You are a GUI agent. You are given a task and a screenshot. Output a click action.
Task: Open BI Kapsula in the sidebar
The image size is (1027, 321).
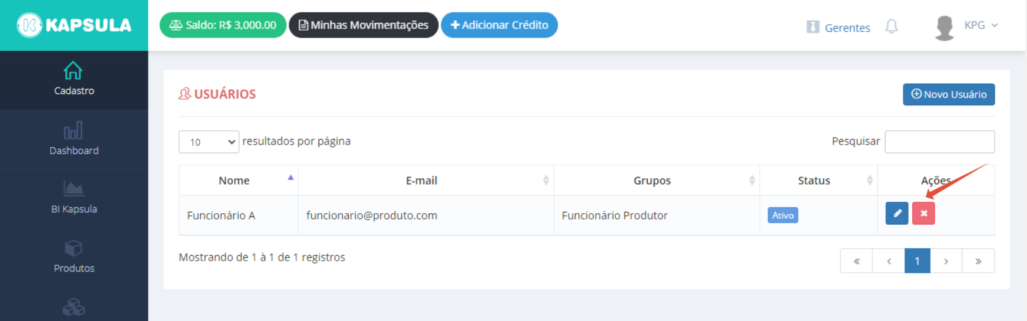[74, 199]
